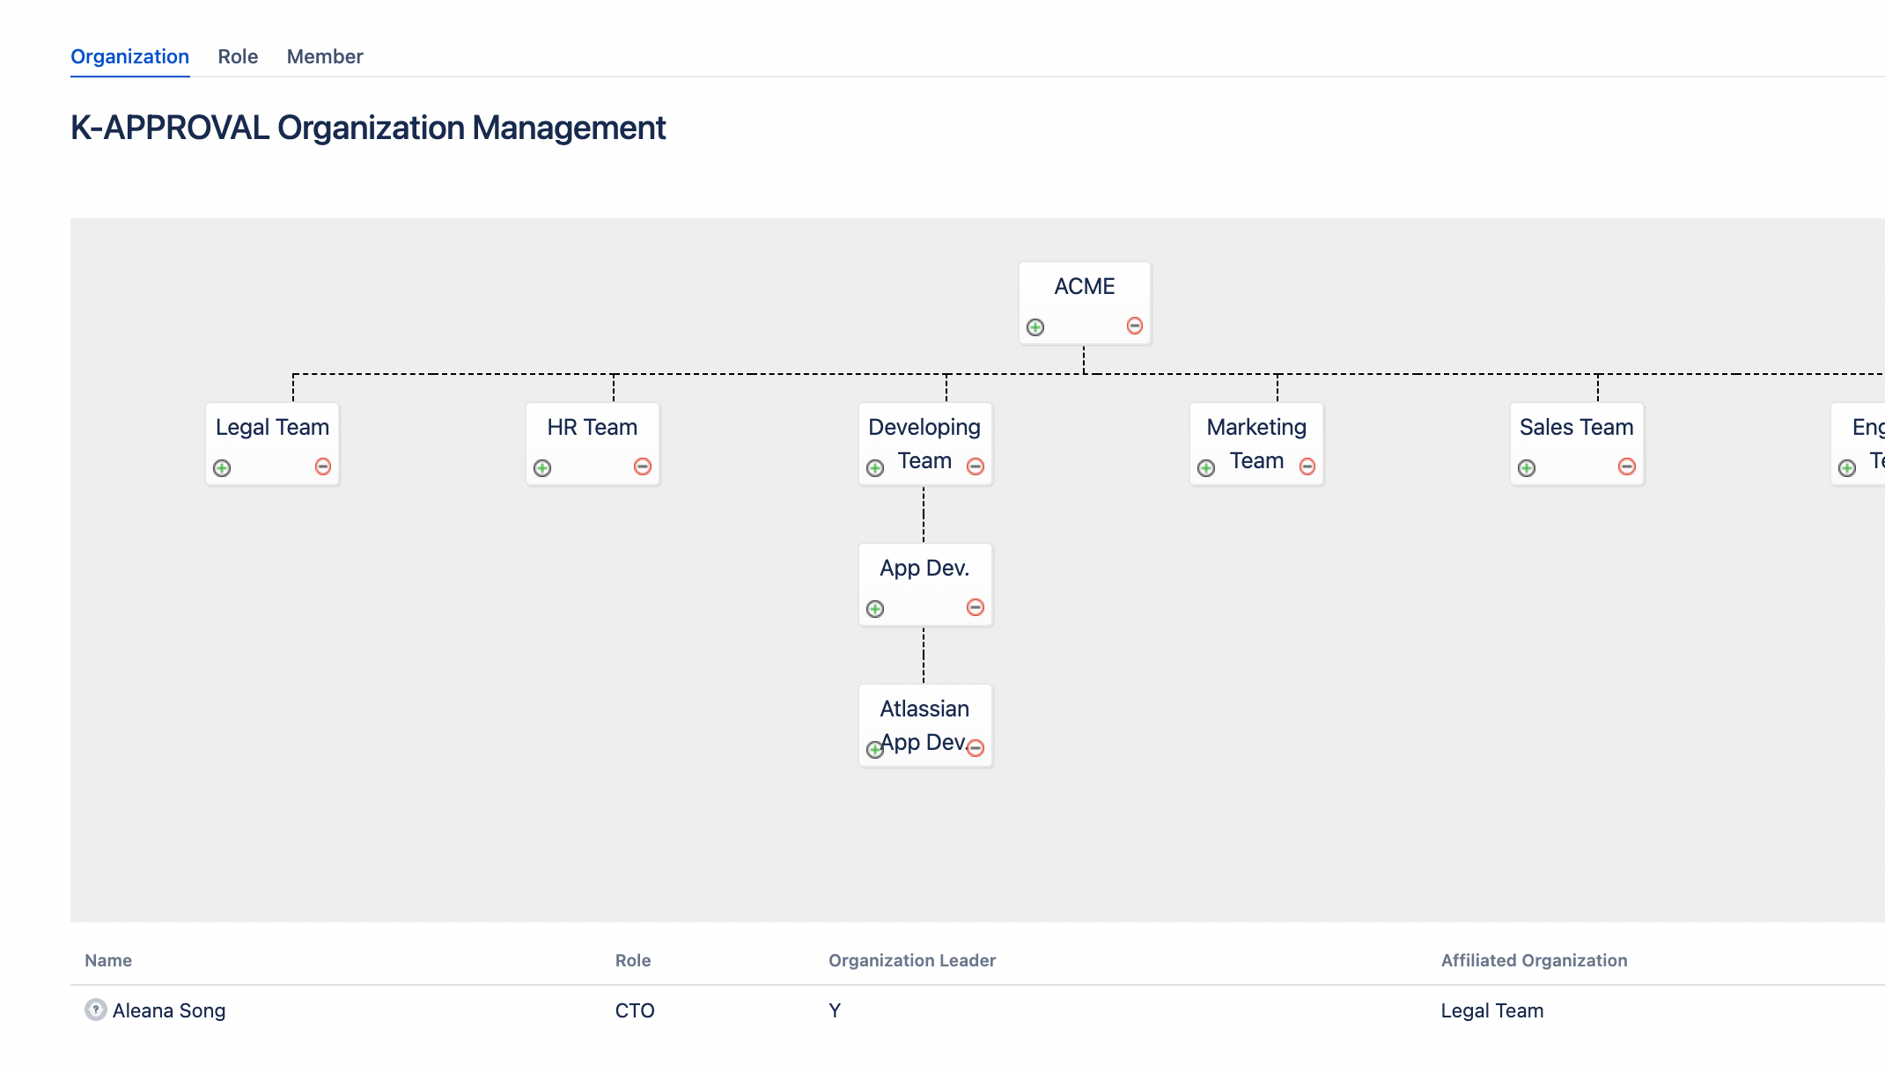Add a child under Marketing Team
Screen dimensions: 1885x1072
pyautogui.click(x=1206, y=468)
